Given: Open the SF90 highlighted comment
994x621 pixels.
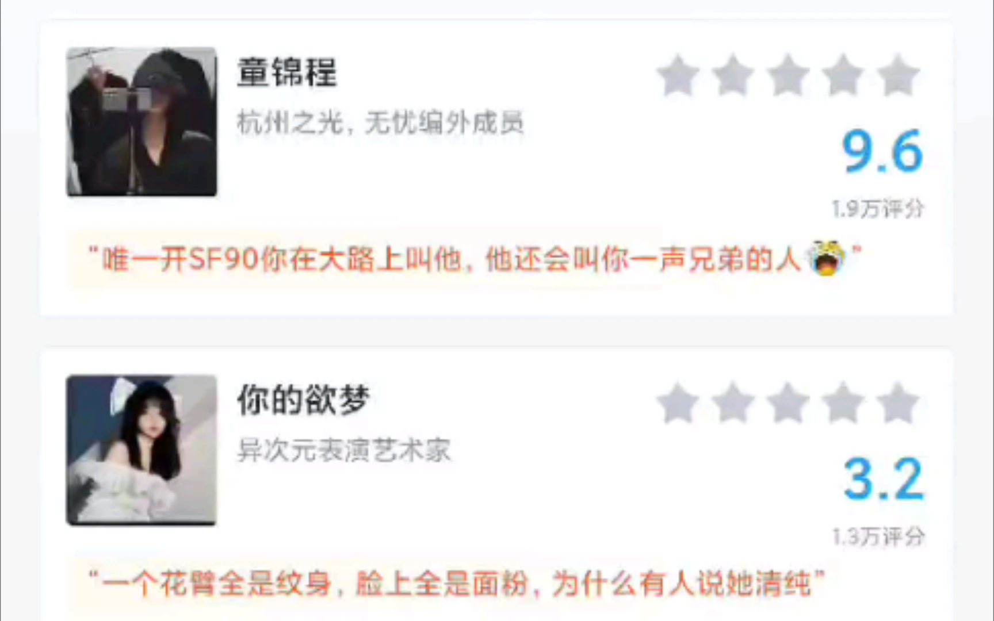Looking at the screenshot, I should pyautogui.click(x=475, y=259).
